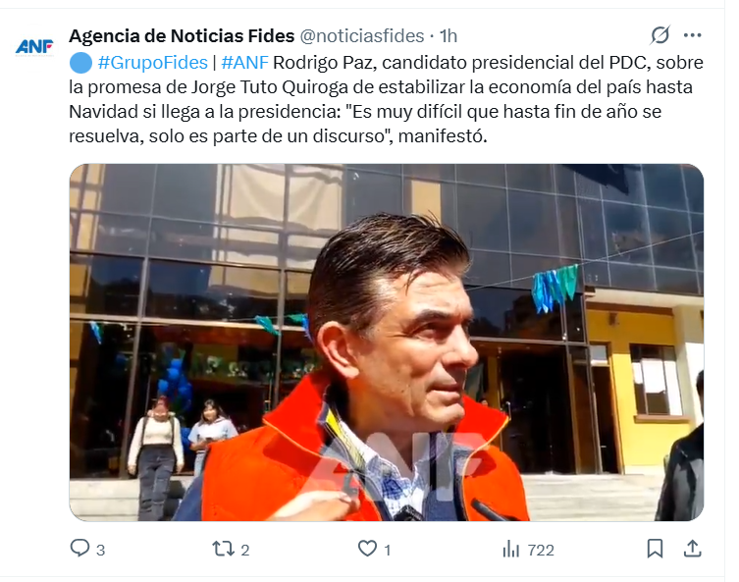The height and width of the screenshot is (582, 739).
Task: Bookmark this post
Action: (x=656, y=549)
